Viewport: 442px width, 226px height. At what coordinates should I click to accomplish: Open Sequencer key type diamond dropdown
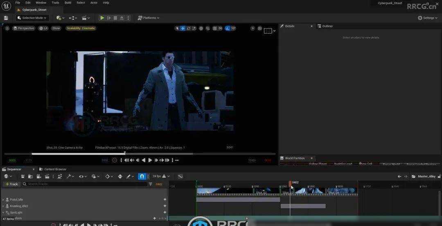(109, 177)
